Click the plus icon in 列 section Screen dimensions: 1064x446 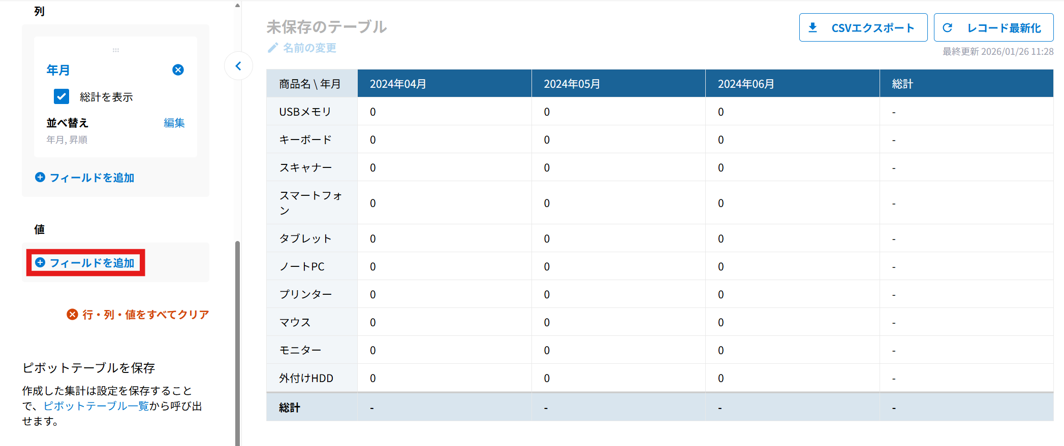click(x=40, y=177)
